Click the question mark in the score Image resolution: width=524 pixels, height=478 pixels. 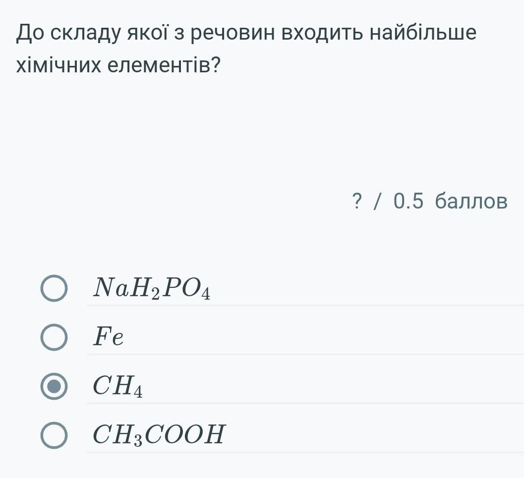point(356,202)
